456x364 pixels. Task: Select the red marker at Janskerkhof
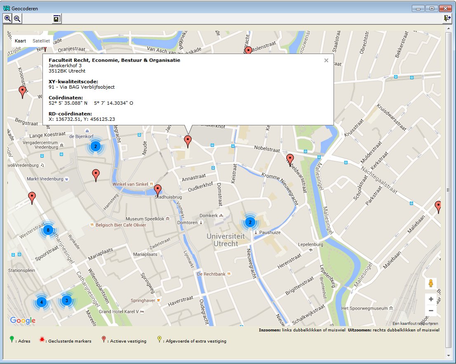tap(188, 142)
